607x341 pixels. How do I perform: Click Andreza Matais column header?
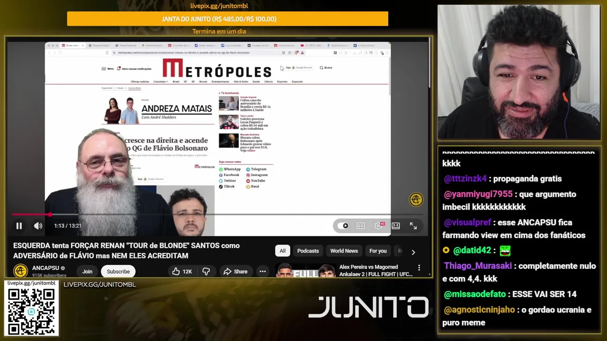pos(176,108)
